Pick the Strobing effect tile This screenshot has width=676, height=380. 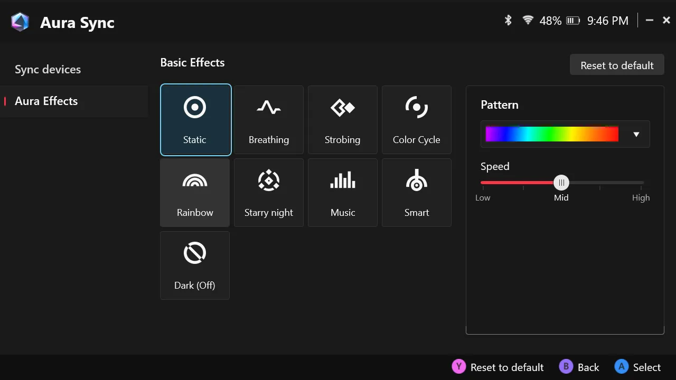343,120
